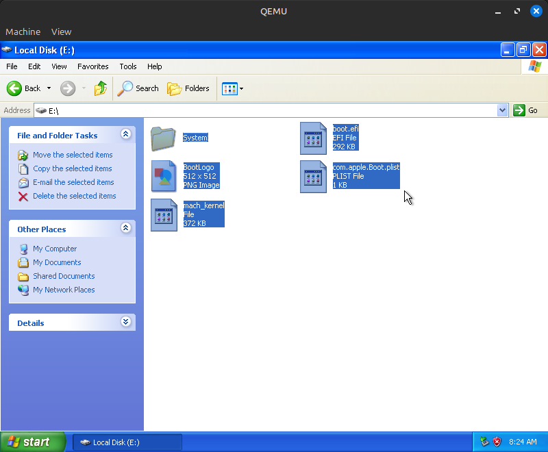Open My Computer link
This screenshot has height=452, width=548.
click(x=55, y=249)
